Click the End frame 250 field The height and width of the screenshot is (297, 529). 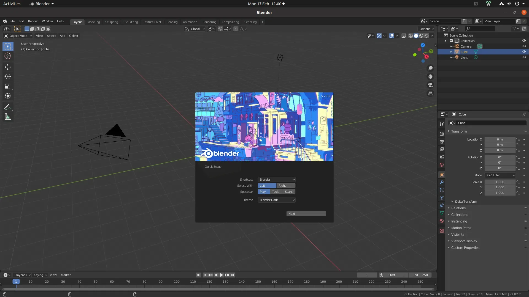(x=420, y=275)
